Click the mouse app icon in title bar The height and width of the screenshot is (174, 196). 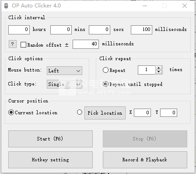tap(6, 6)
